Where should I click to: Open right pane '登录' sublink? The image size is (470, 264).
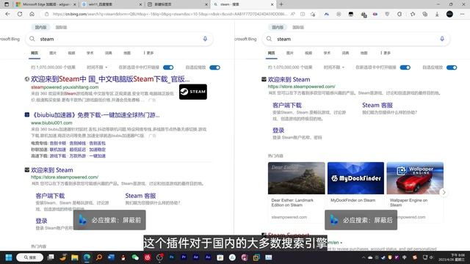point(278,131)
